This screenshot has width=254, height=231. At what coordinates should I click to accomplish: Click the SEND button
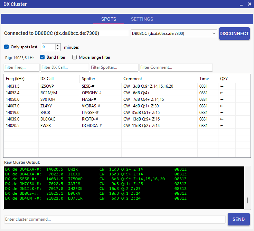click(x=238, y=219)
